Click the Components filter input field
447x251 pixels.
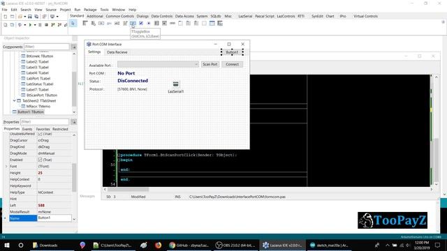click(47, 47)
